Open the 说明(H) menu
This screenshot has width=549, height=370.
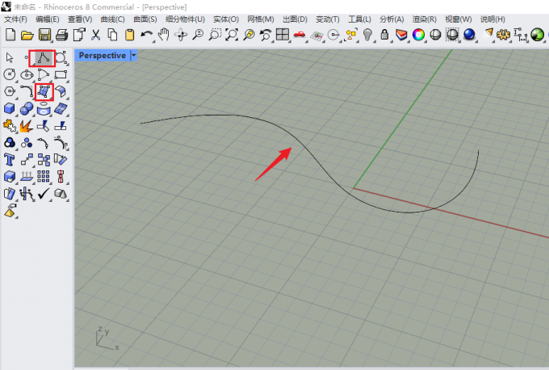tap(492, 19)
